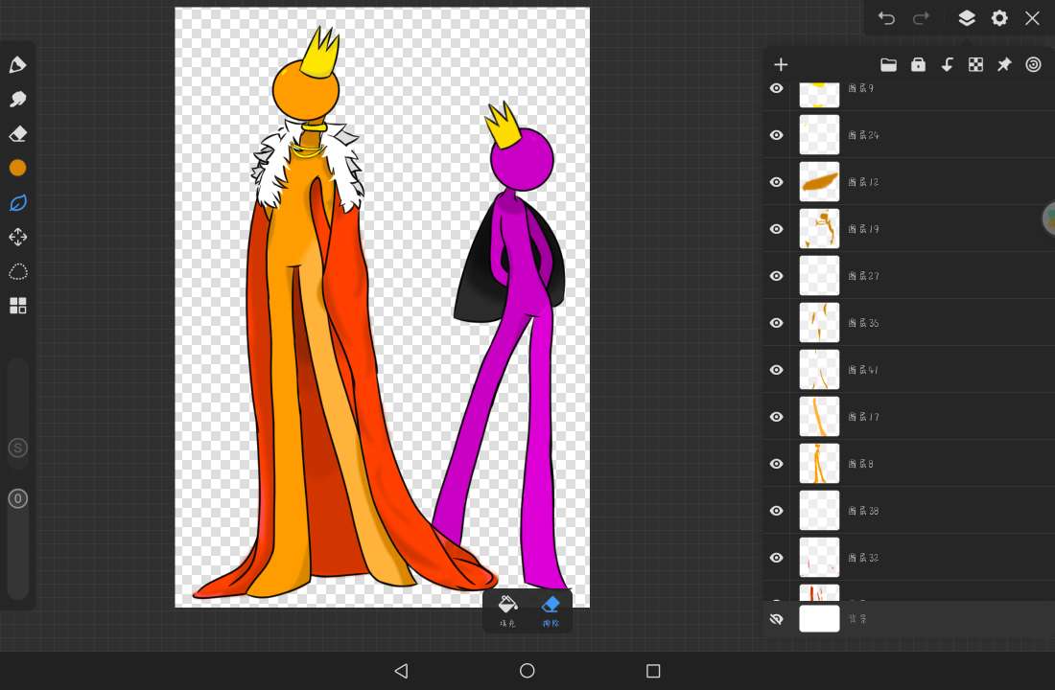Hide layer 24 using eye icon
Screen dimensions: 1055x690
(x=777, y=135)
